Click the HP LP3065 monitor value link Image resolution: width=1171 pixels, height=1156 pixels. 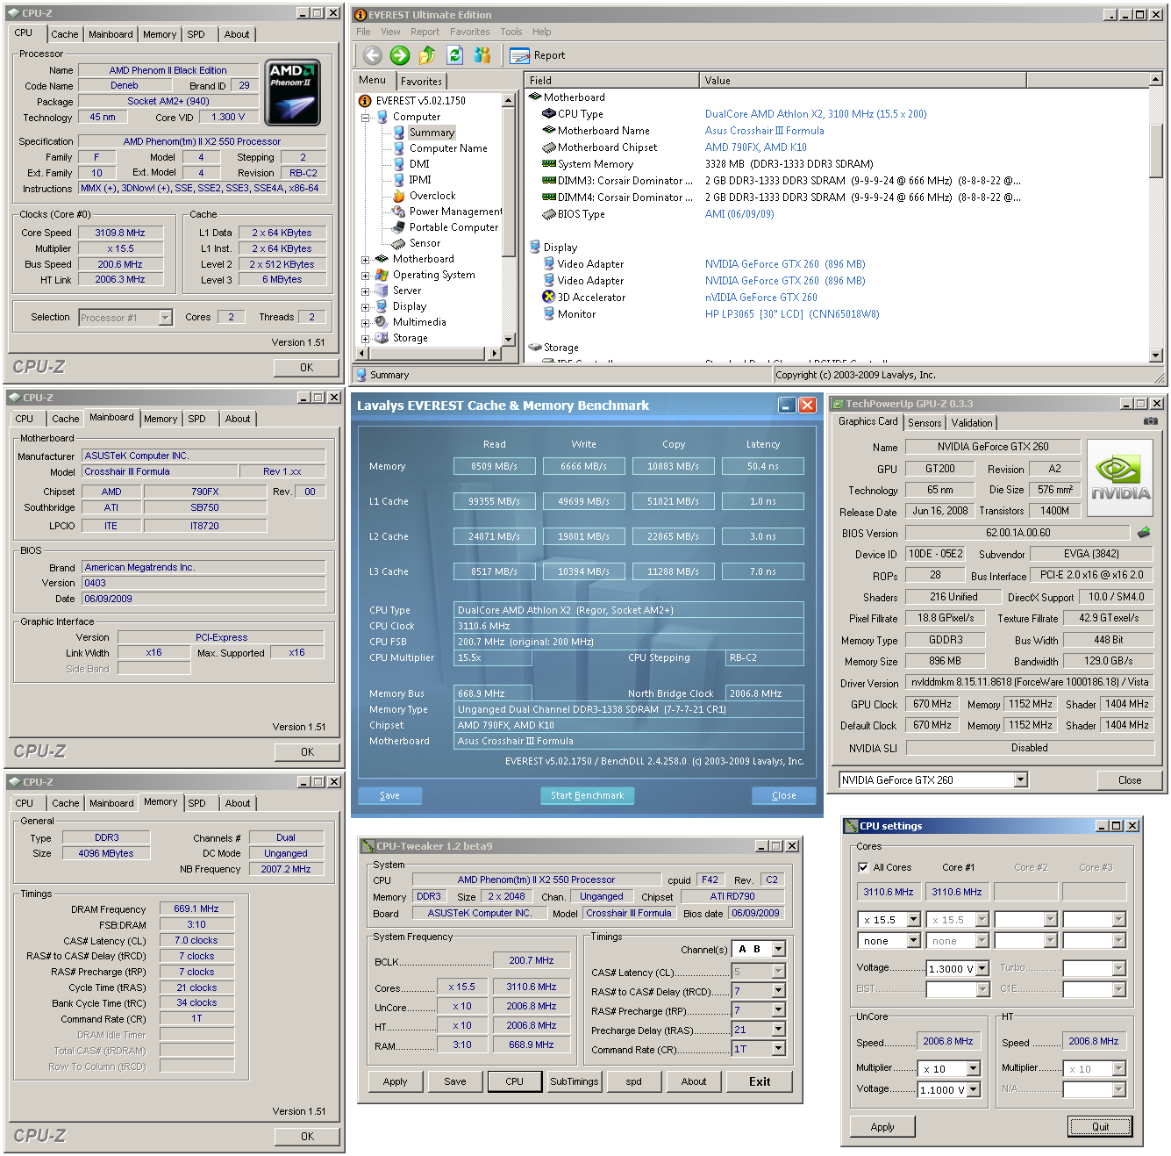[792, 314]
